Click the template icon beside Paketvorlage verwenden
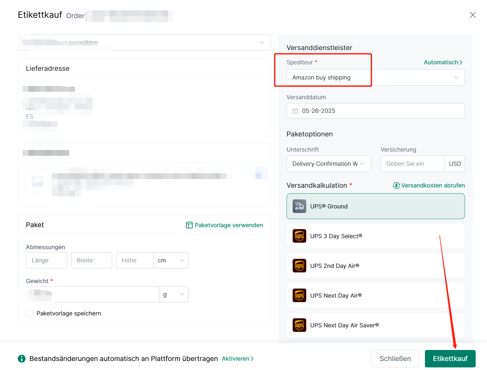The width and height of the screenshot is (487, 370). (x=189, y=225)
